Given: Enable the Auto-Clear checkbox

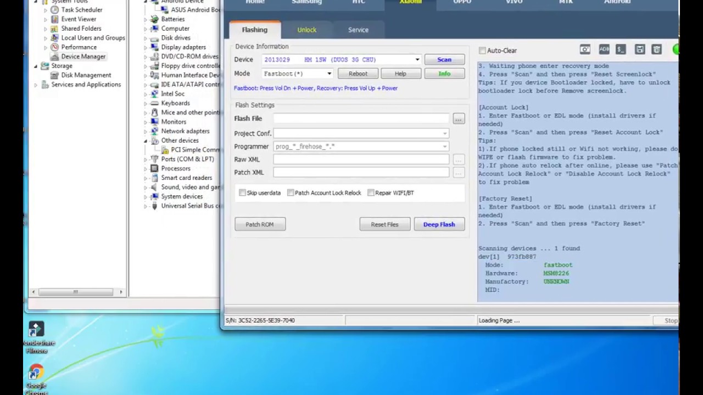Looking at the screenshot, I should pos(482,50).
